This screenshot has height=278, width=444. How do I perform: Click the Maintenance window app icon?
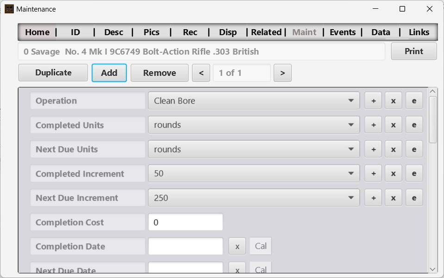[x=9, y=9]
